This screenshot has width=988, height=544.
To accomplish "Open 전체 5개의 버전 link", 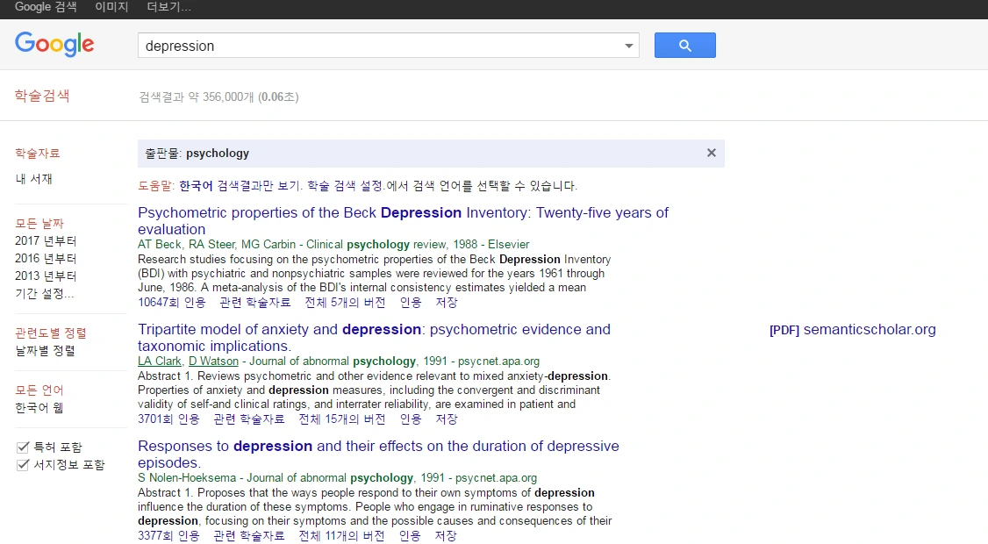I will [346, 303].
